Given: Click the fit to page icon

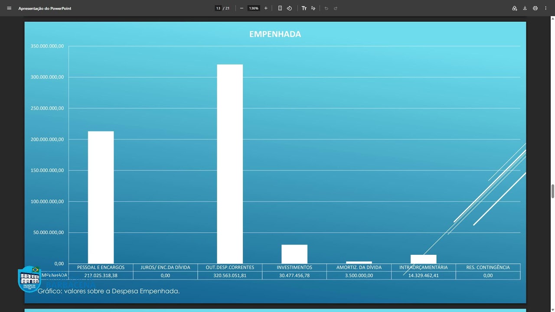Looking at the screenshot, I should coord(280,8).
